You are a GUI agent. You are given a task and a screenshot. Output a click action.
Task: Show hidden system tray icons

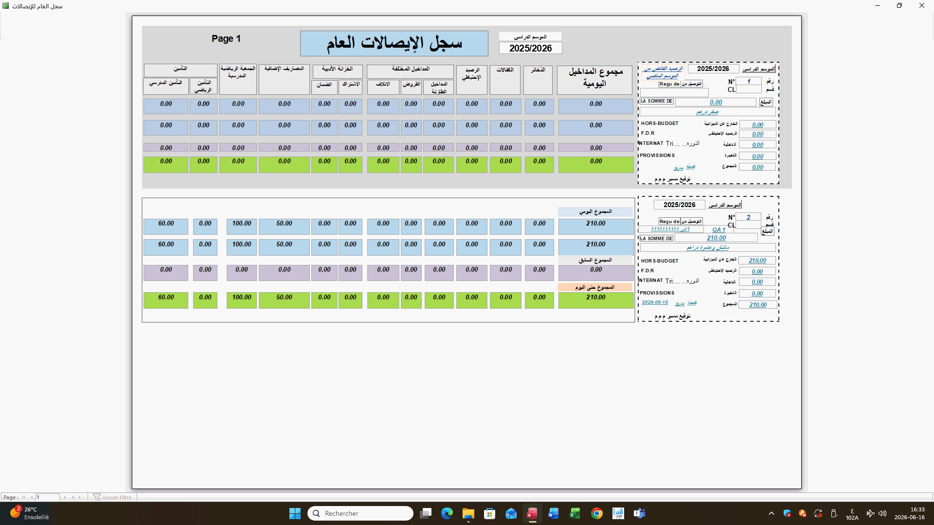click(x=772, y=513)
